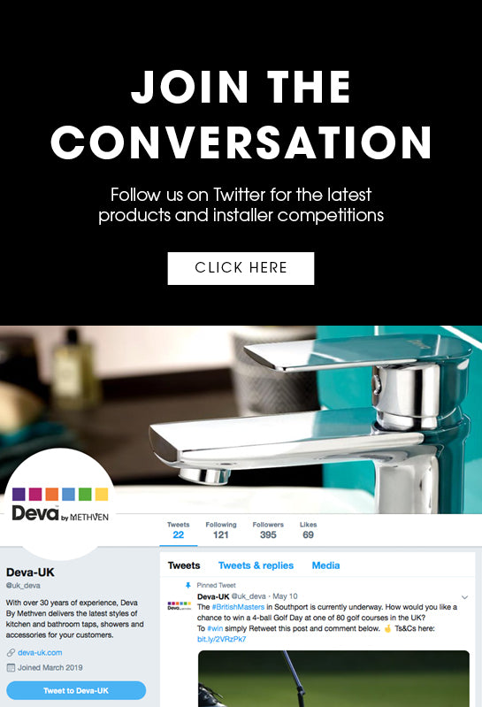Open the Following 121 list
Image resolution: width=482 pixels, height=707 pixels.
pos(221,531)
